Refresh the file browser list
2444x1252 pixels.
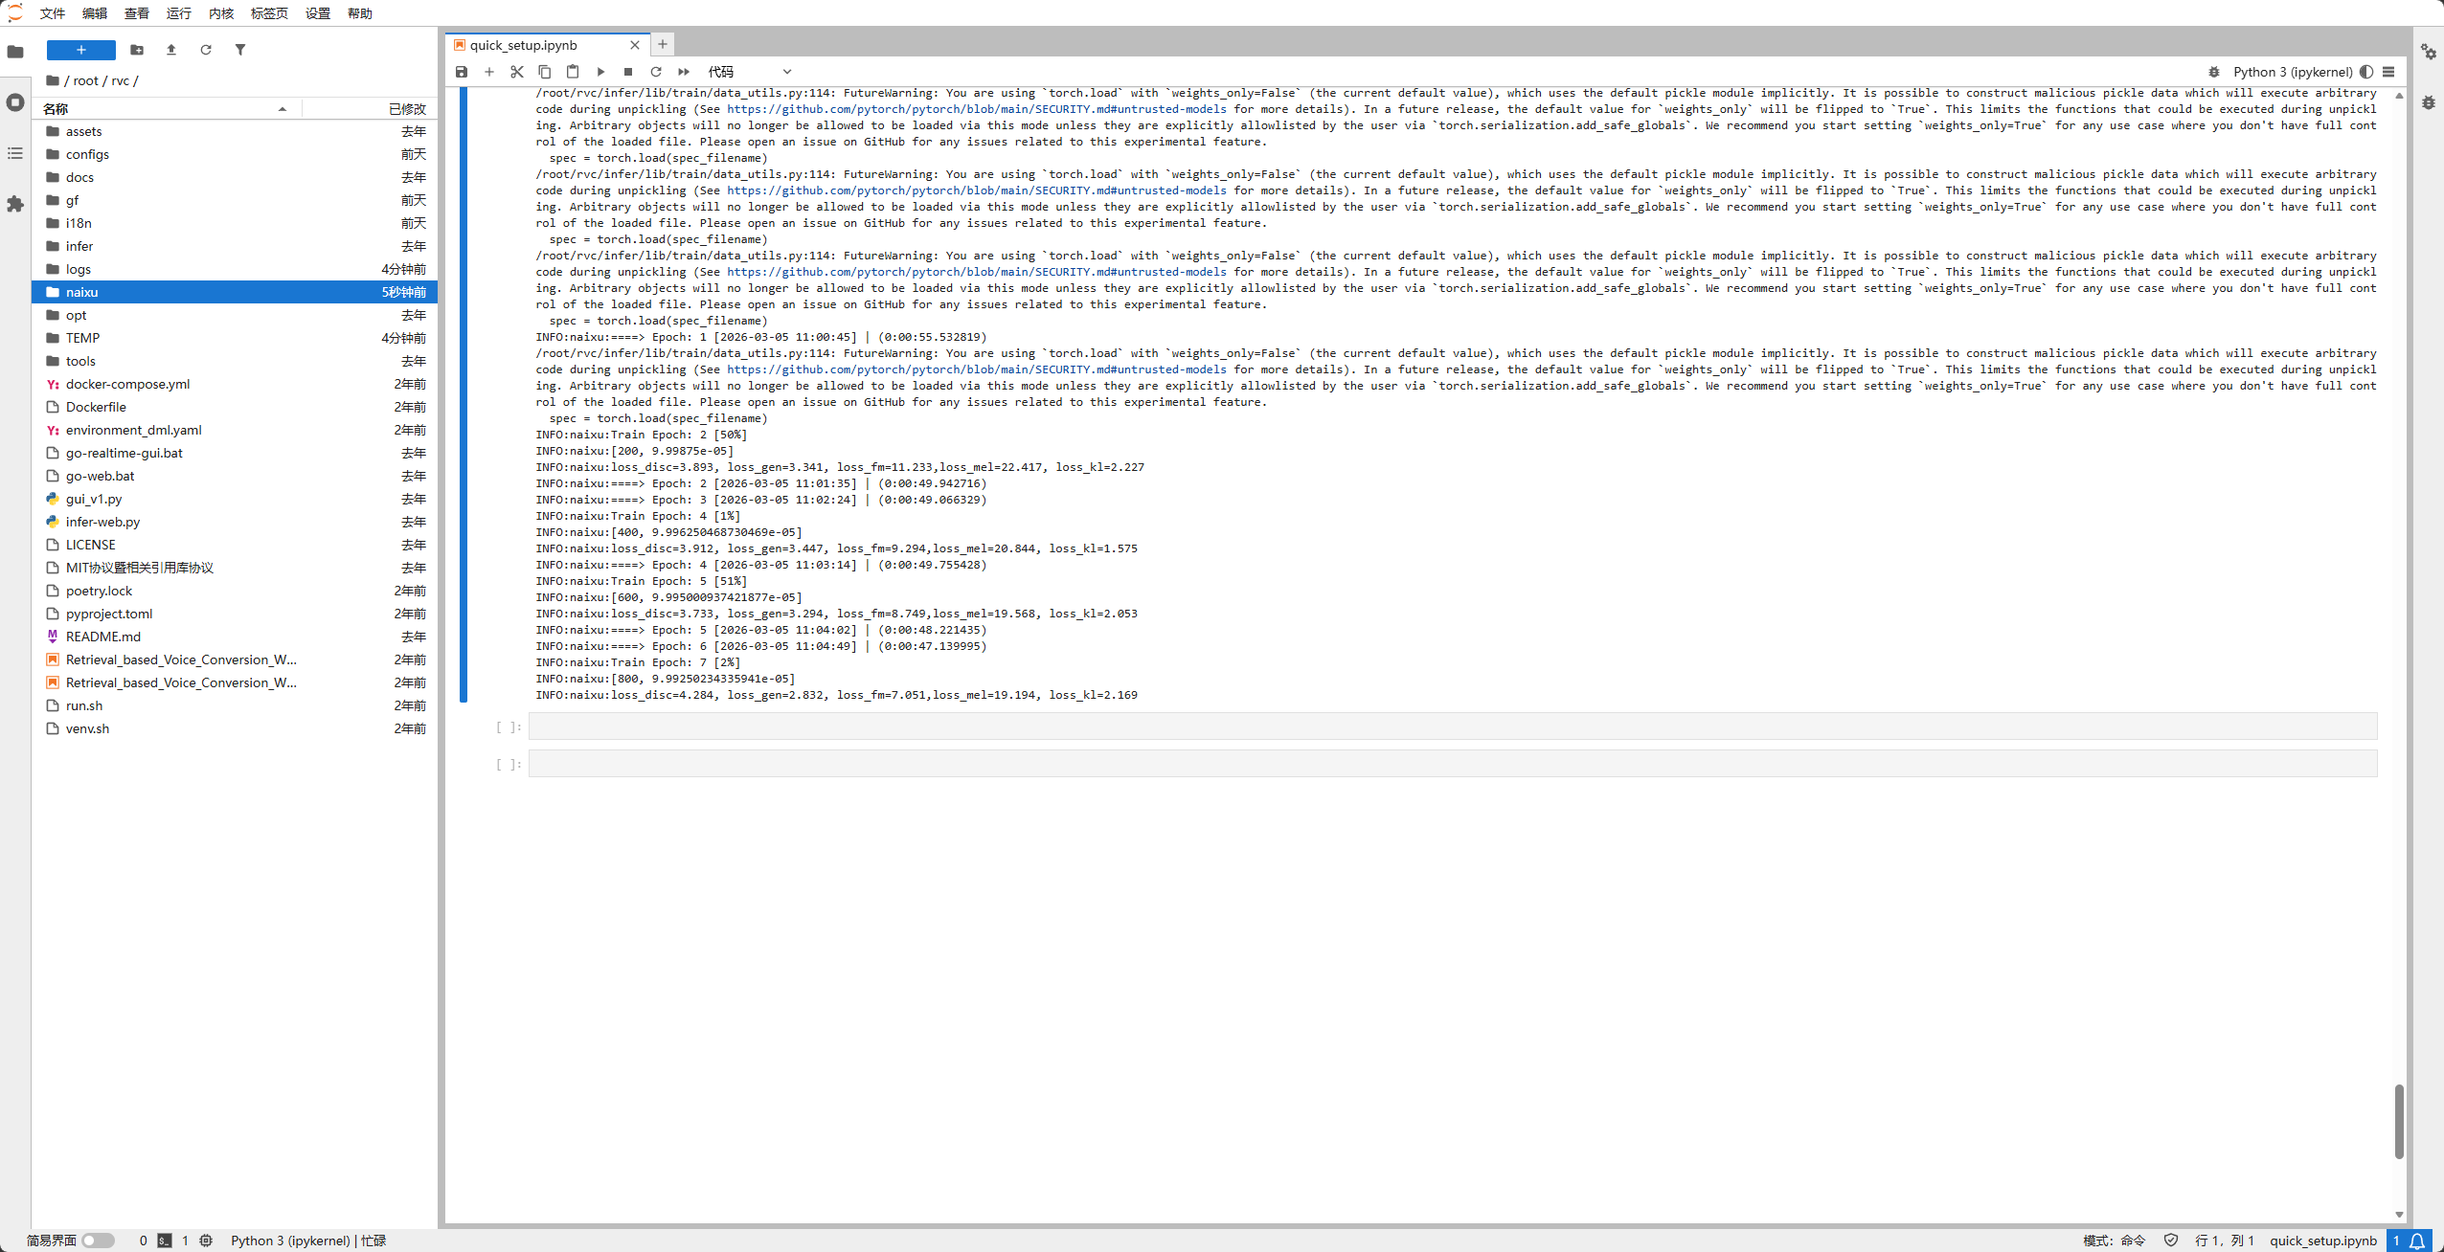(x=206, y=50)
